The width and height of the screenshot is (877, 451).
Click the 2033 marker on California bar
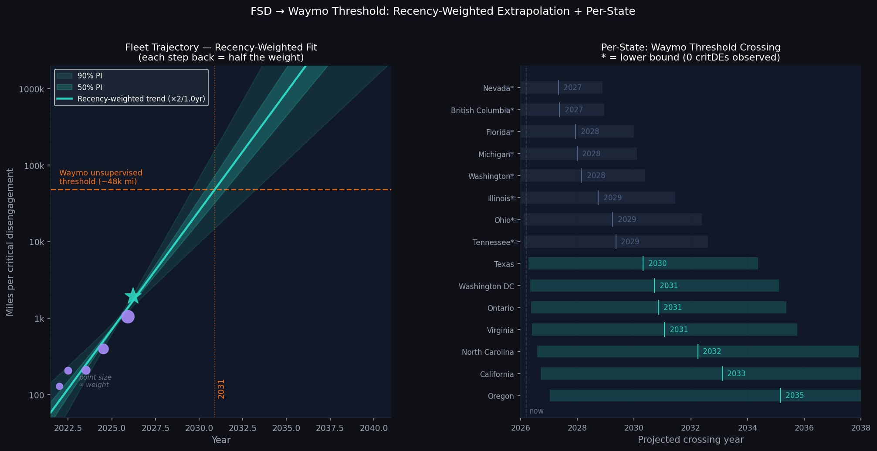point(722,374)
